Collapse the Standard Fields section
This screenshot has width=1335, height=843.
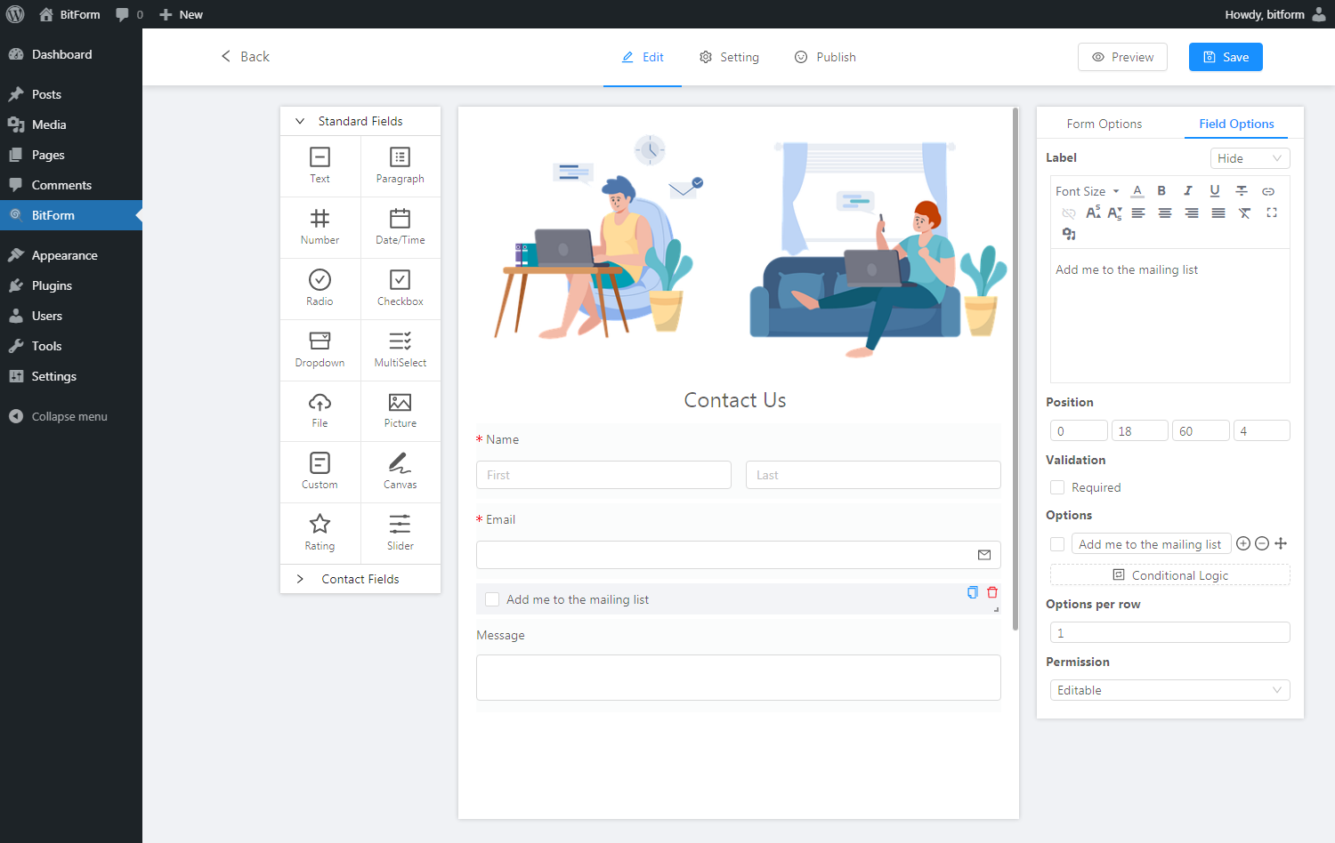tap(360, 121)
